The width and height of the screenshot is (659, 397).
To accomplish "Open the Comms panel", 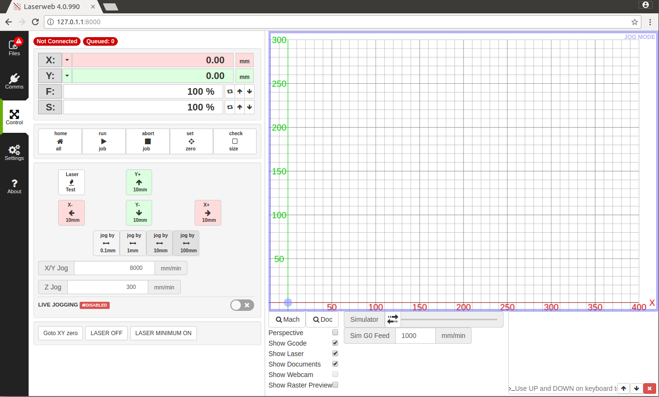I will pyautogui.click(x=14, y=81).
